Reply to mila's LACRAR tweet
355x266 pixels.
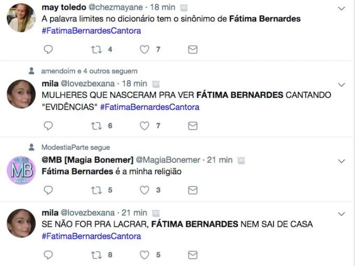[48, 255]
